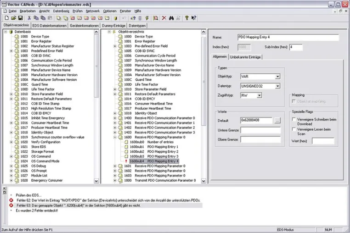This screenshot has width=350, height=233.
Task: Activate the context help arrow-question icon
Action: pyautogui.click(x=193, y=18)
